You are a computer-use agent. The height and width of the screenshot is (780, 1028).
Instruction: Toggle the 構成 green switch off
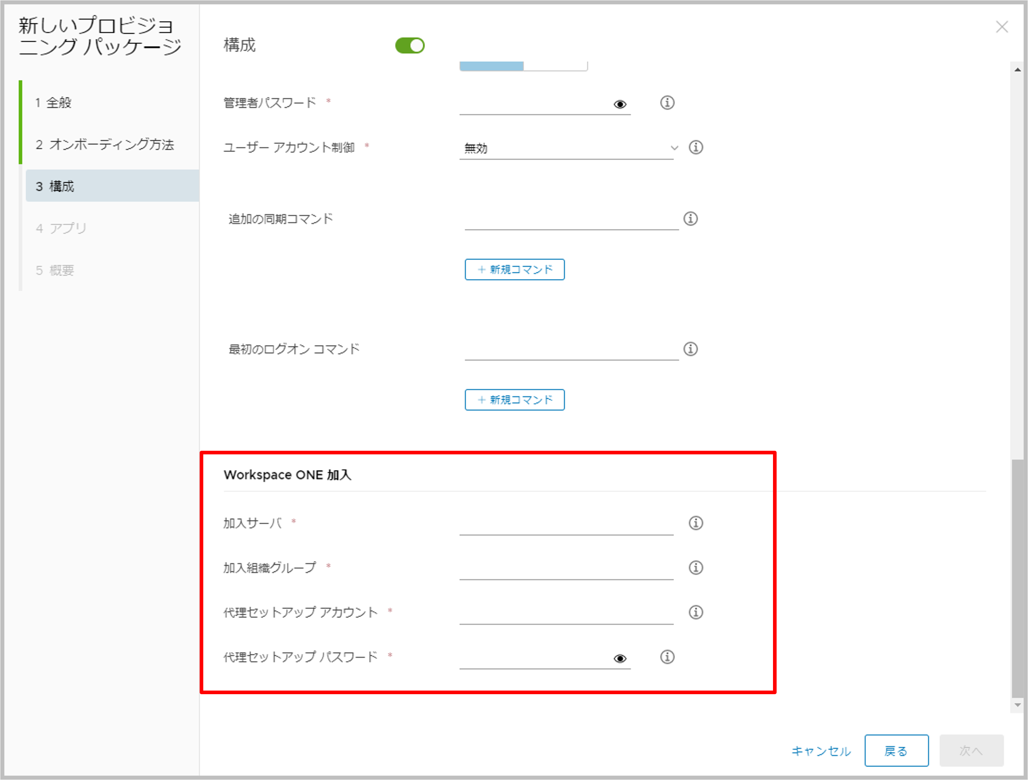409,46
